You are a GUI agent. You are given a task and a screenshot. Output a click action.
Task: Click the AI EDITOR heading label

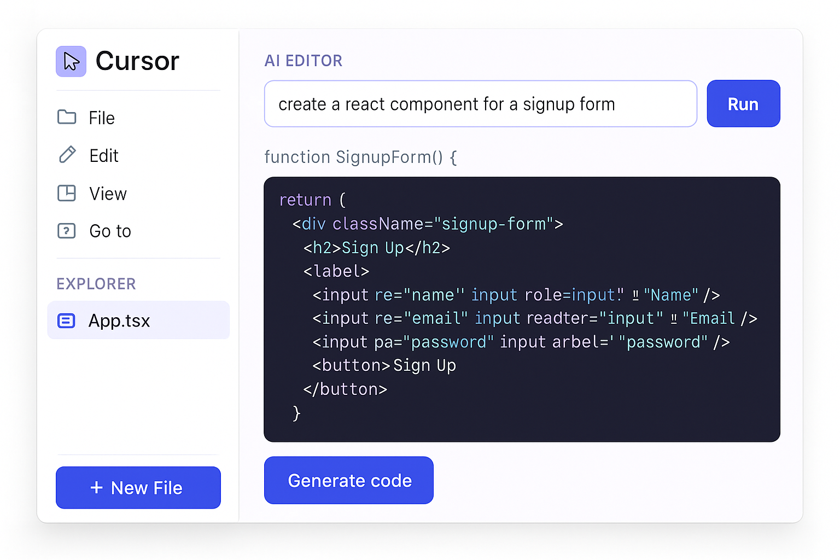(303, 60)
